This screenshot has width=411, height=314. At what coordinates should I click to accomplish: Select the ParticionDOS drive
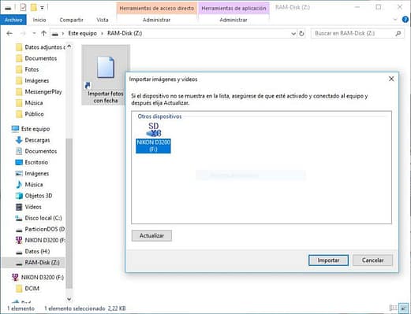[40, 229]
